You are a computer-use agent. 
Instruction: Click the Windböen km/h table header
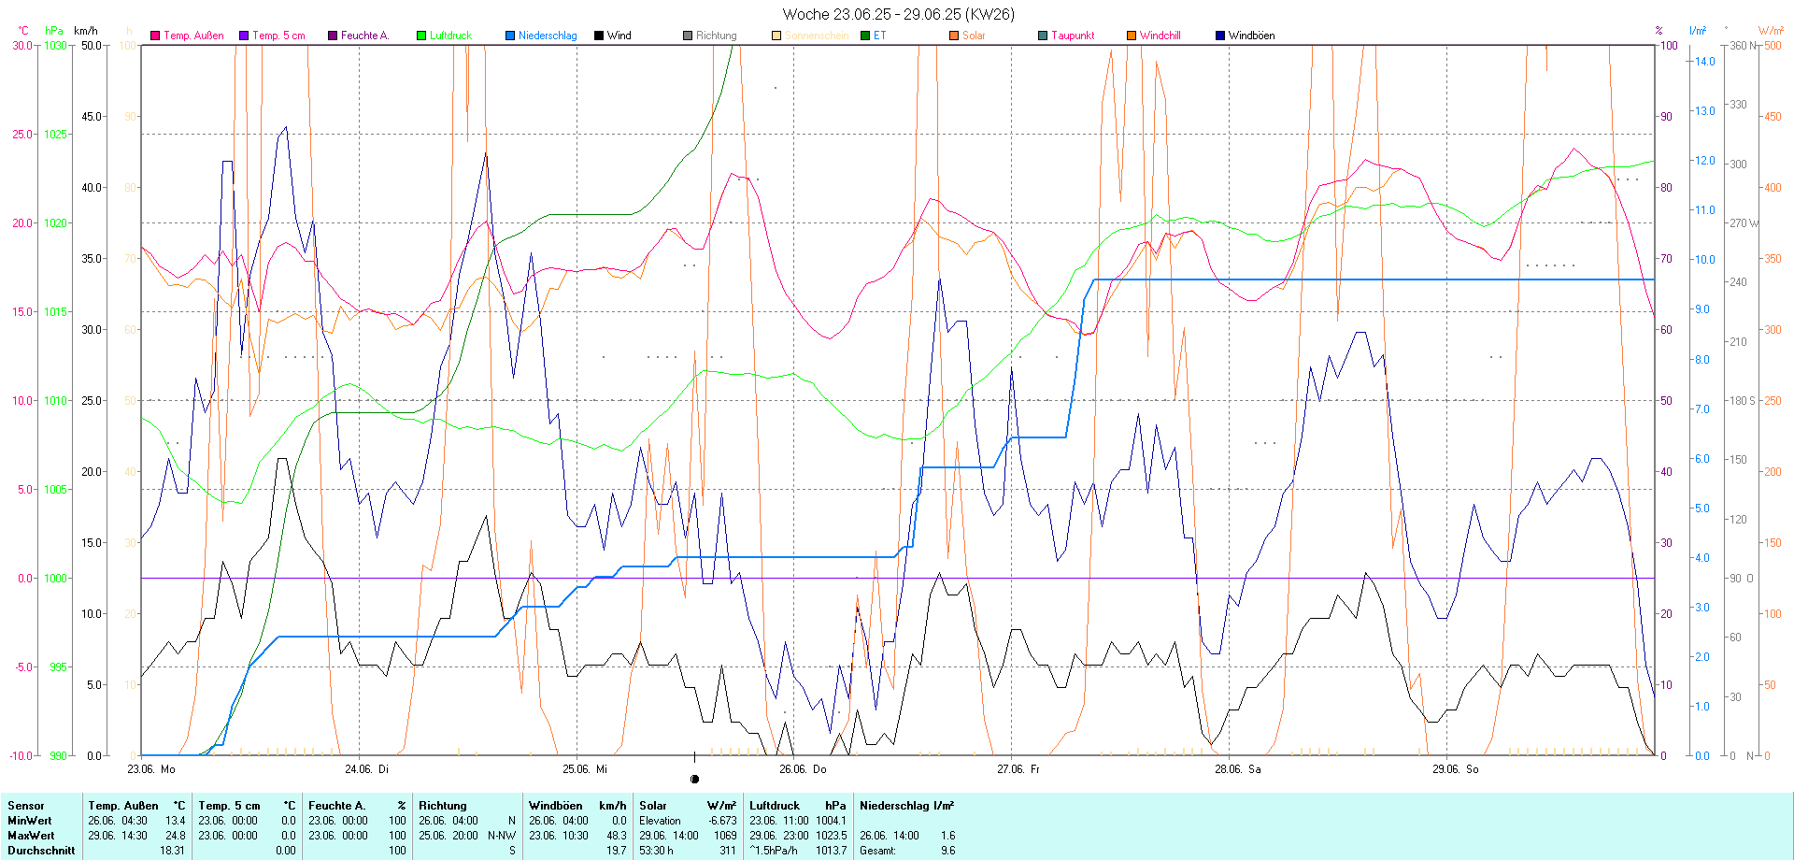(x=577, y=806)
